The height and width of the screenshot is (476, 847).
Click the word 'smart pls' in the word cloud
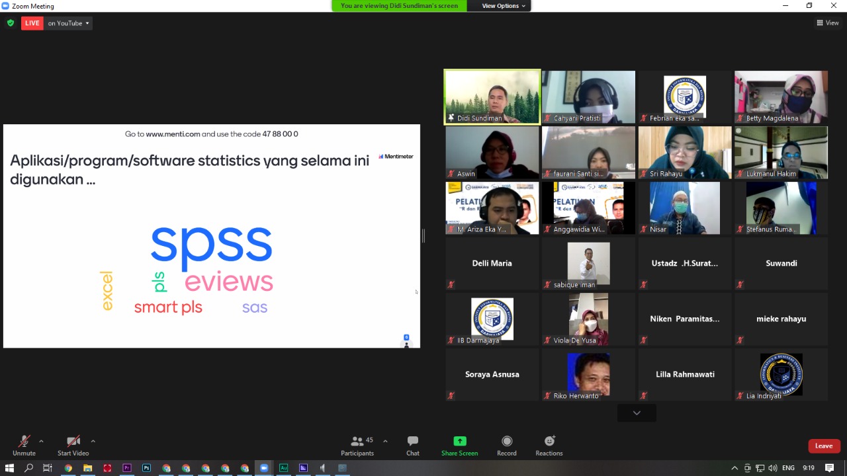(x=168, y=307)
